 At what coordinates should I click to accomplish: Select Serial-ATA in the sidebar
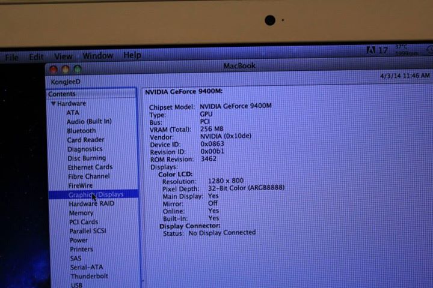point(87,267)
